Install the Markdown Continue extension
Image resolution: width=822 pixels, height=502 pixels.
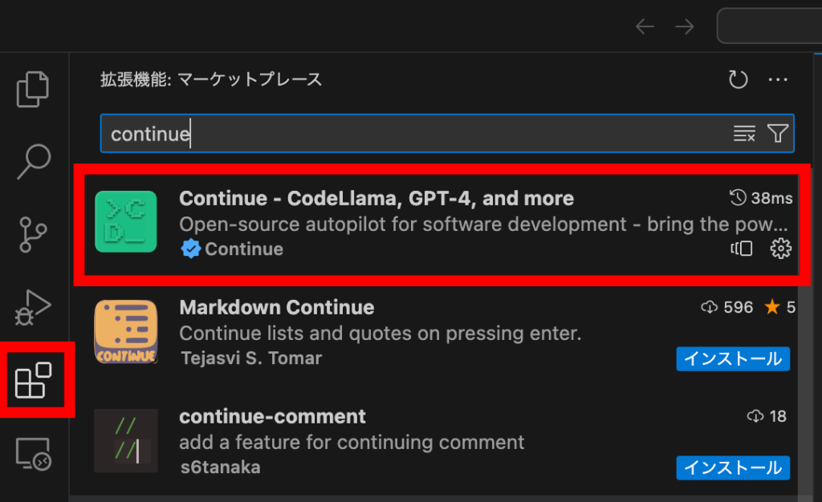tap(733, 358)
